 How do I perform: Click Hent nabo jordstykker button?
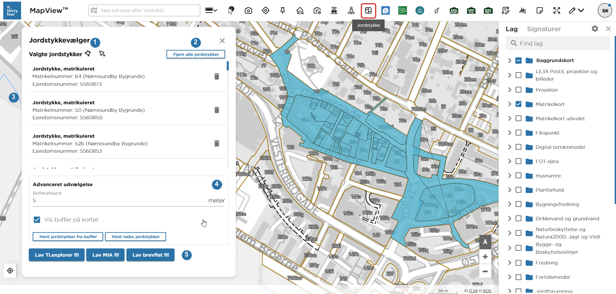(136, 236)
